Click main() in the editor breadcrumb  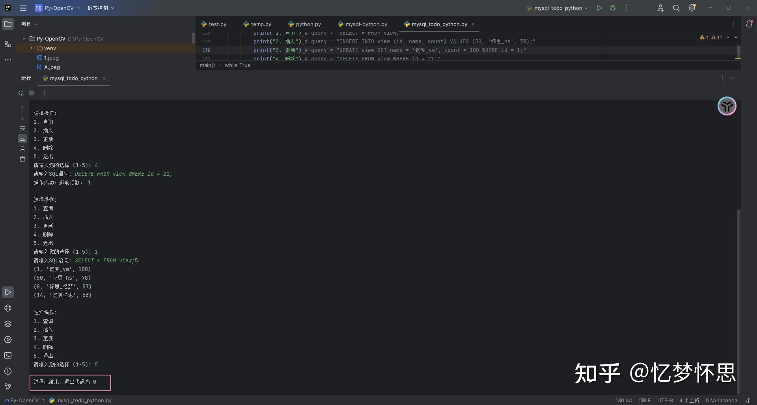point(207,65)
